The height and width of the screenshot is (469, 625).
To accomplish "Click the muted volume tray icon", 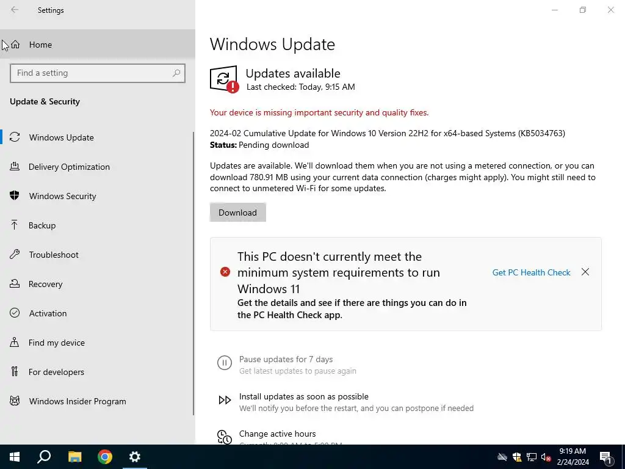I will pyautogui.click(x=546, y=457).
